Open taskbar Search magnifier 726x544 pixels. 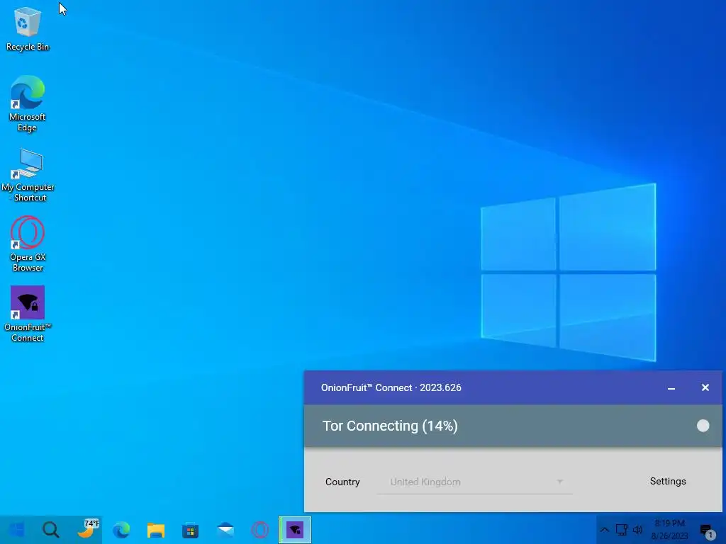click(51, 530)
